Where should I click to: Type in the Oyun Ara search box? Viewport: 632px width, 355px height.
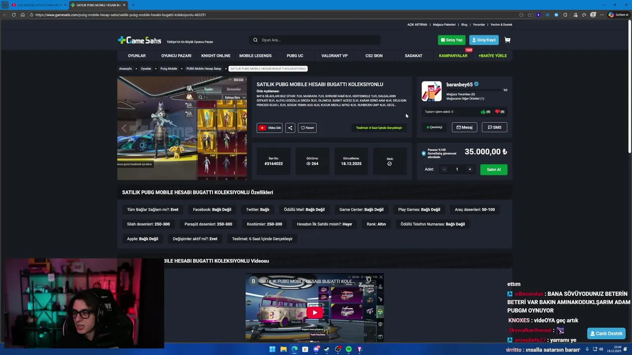click(x=316, y=40)
